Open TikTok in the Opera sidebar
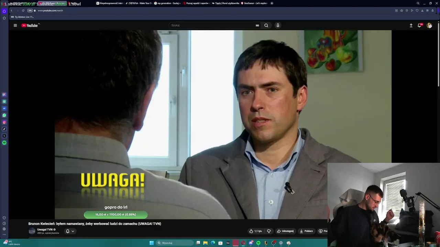Viewport: 440px width, 247px height. (x=4, y=129)
